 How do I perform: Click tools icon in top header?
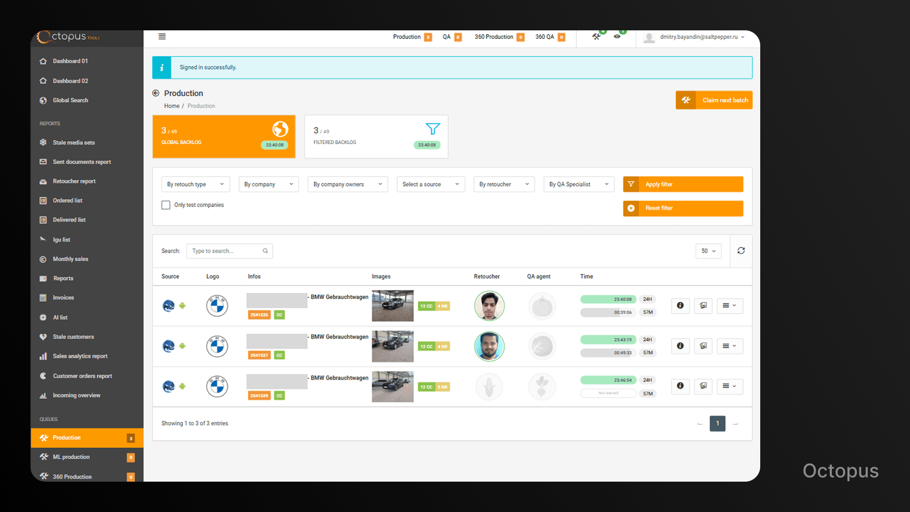(x=596, y=37)
